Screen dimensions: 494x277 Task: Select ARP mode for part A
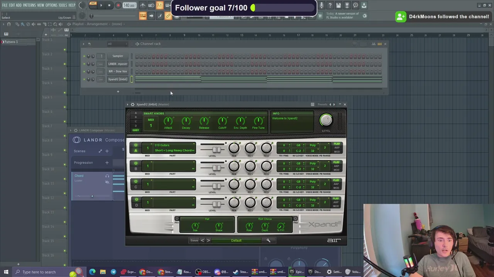pyautogui.click(x=337, y=148)
